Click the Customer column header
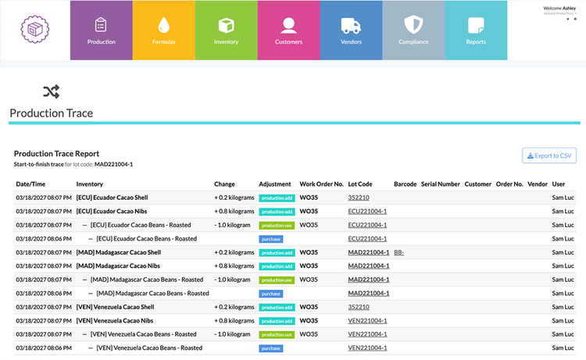 pyautogui.click(x=478, y=184)
